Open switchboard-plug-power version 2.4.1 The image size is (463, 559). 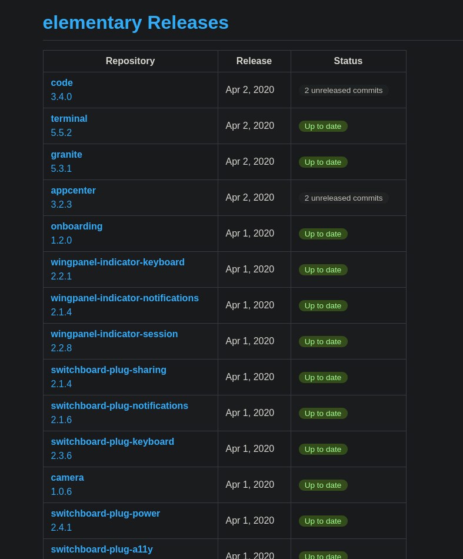(61, 528)
